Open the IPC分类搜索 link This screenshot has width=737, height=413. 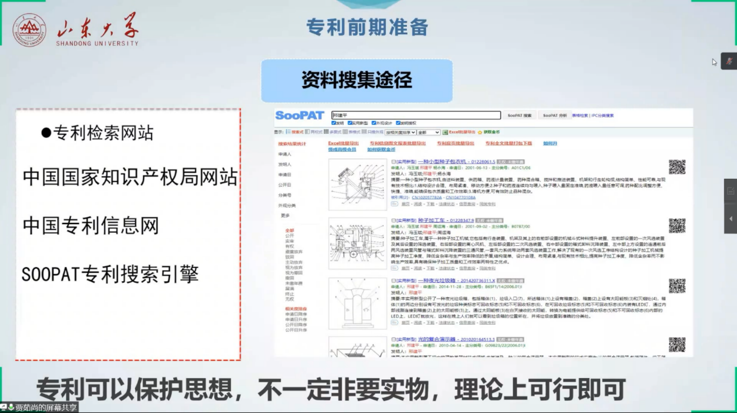pos(603,116)
